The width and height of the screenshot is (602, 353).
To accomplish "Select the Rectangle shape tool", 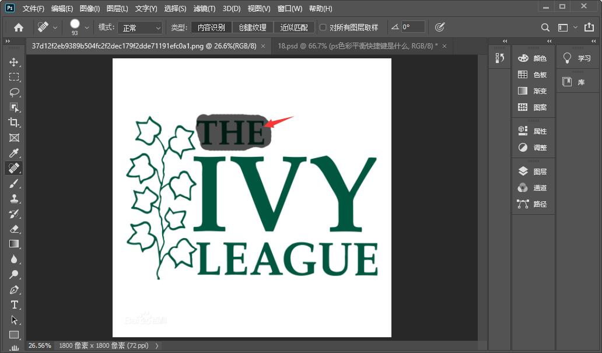I will point(14,335).
